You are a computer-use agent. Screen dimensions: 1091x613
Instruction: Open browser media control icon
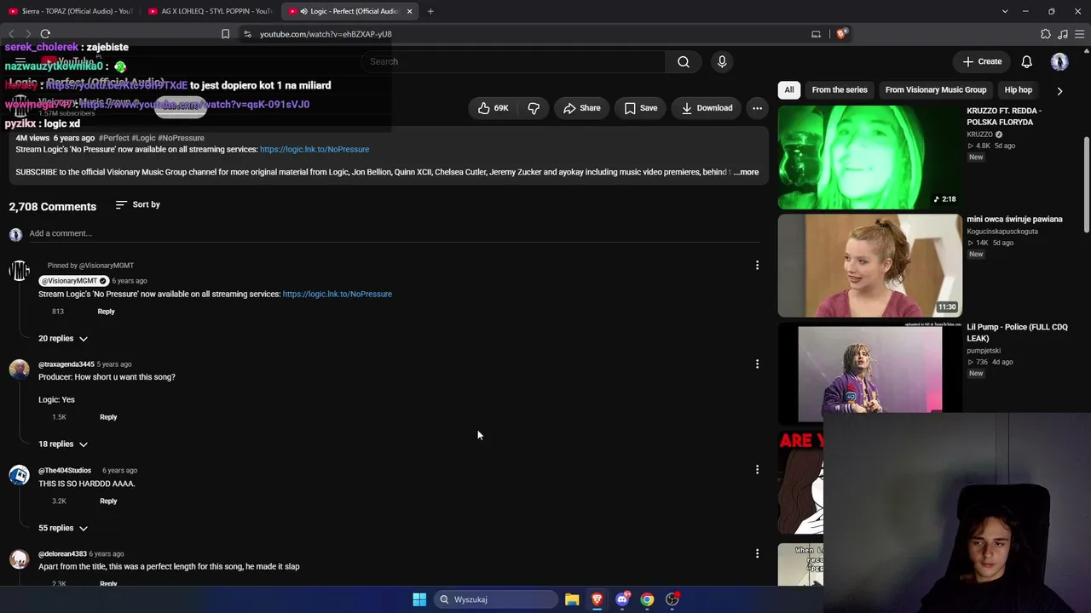coord(1063,34)
